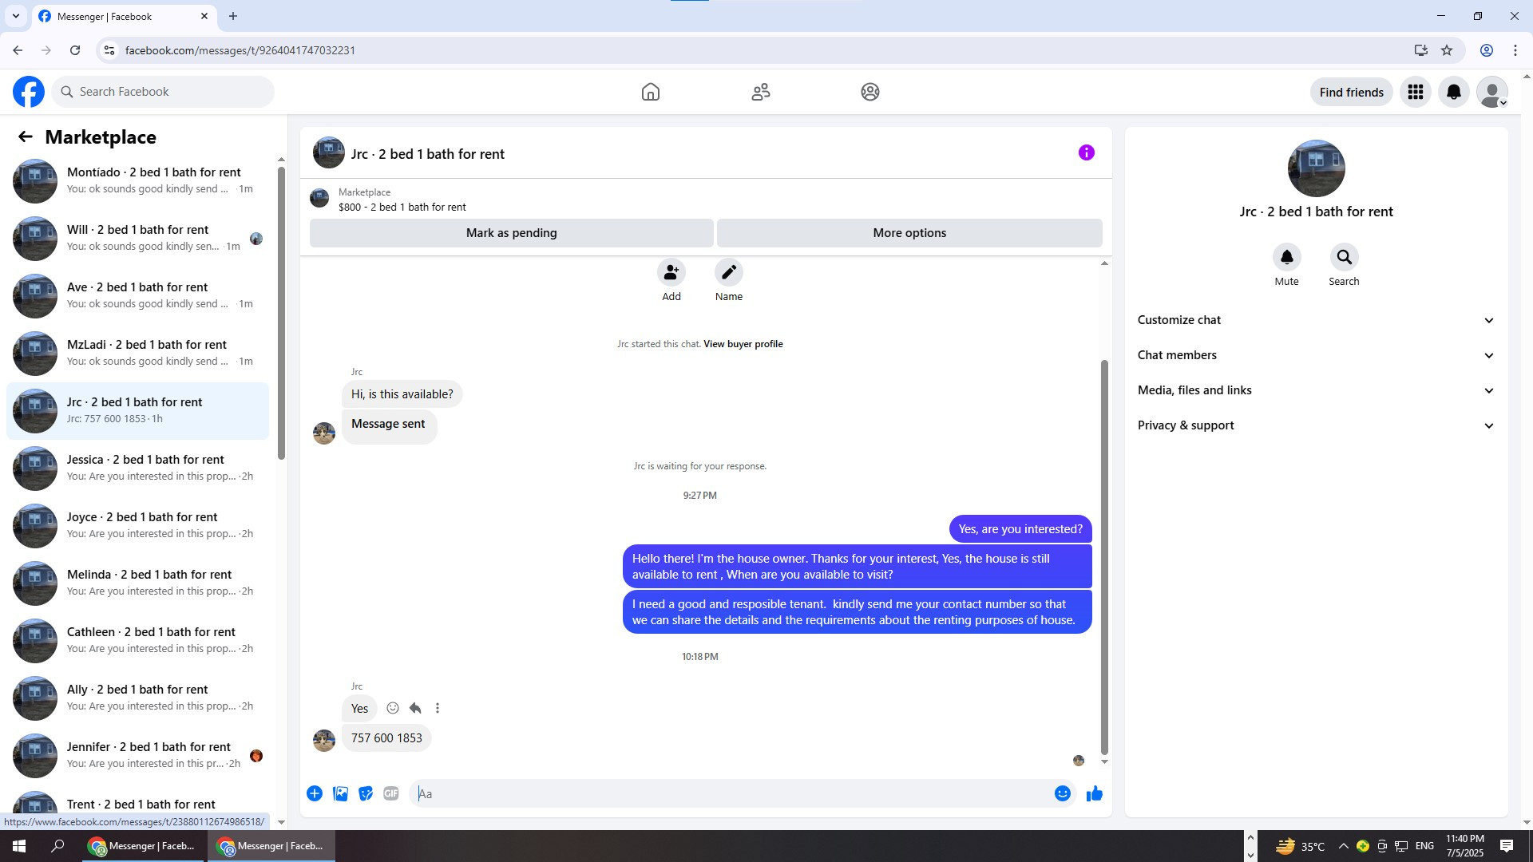1533x862 pixels.
Task: Toggle conversation info with the purple icon
Action: tap(1086, 152)
